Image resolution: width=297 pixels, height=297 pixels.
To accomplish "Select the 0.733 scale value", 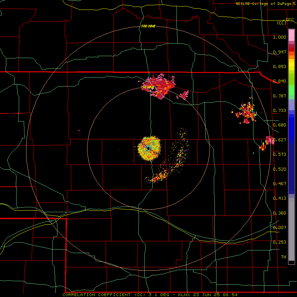I will pos(280,111).
